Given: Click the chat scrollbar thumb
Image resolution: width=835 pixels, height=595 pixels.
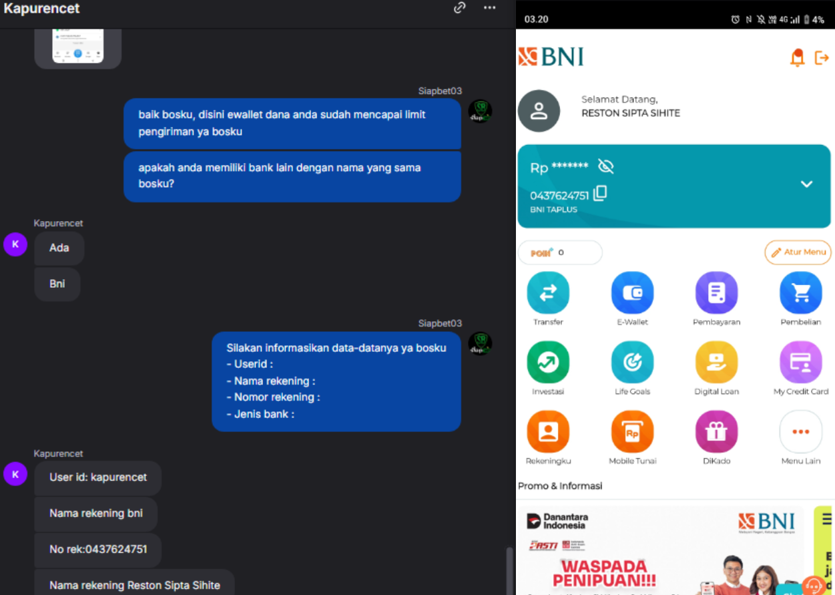Looking at the screenshot, I should 509,571.
